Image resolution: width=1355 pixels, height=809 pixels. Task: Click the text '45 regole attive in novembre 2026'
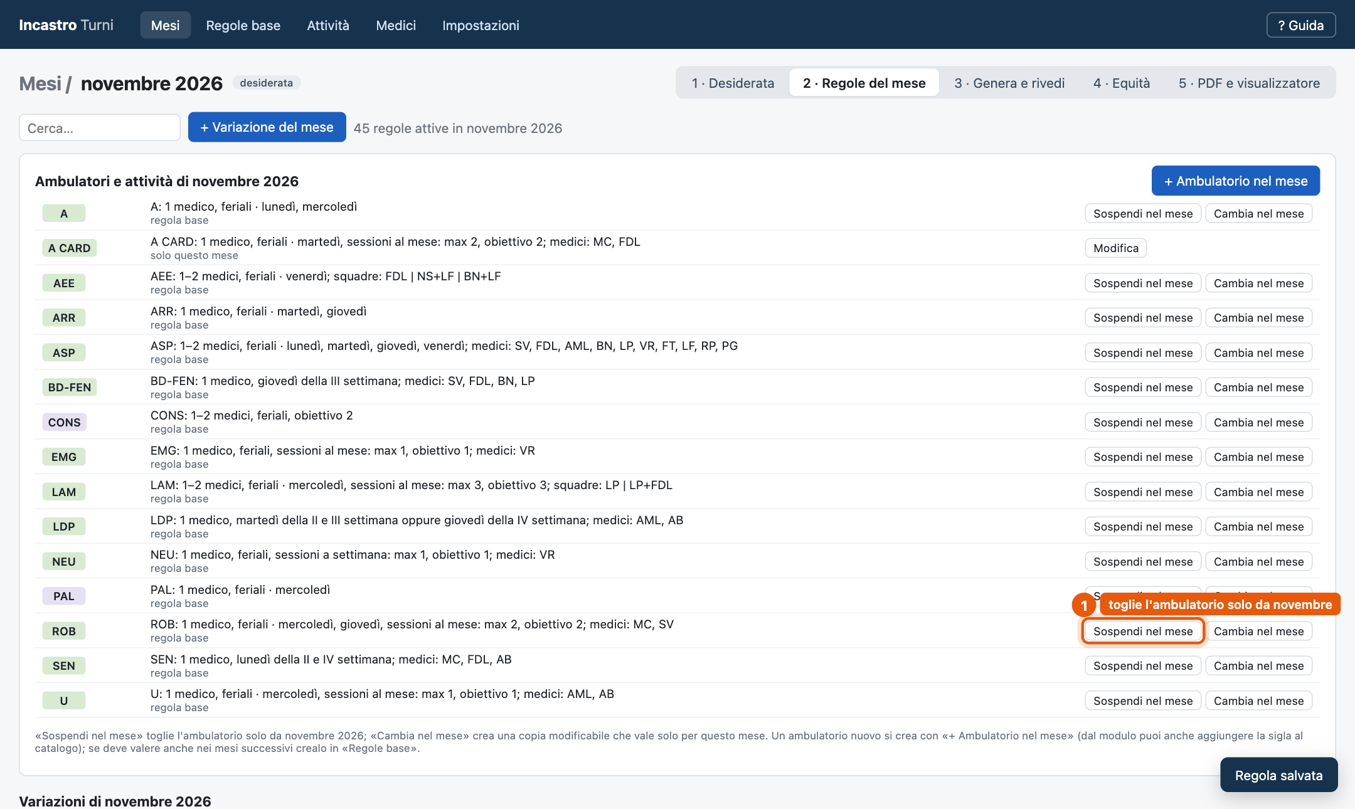pos(458,128)
